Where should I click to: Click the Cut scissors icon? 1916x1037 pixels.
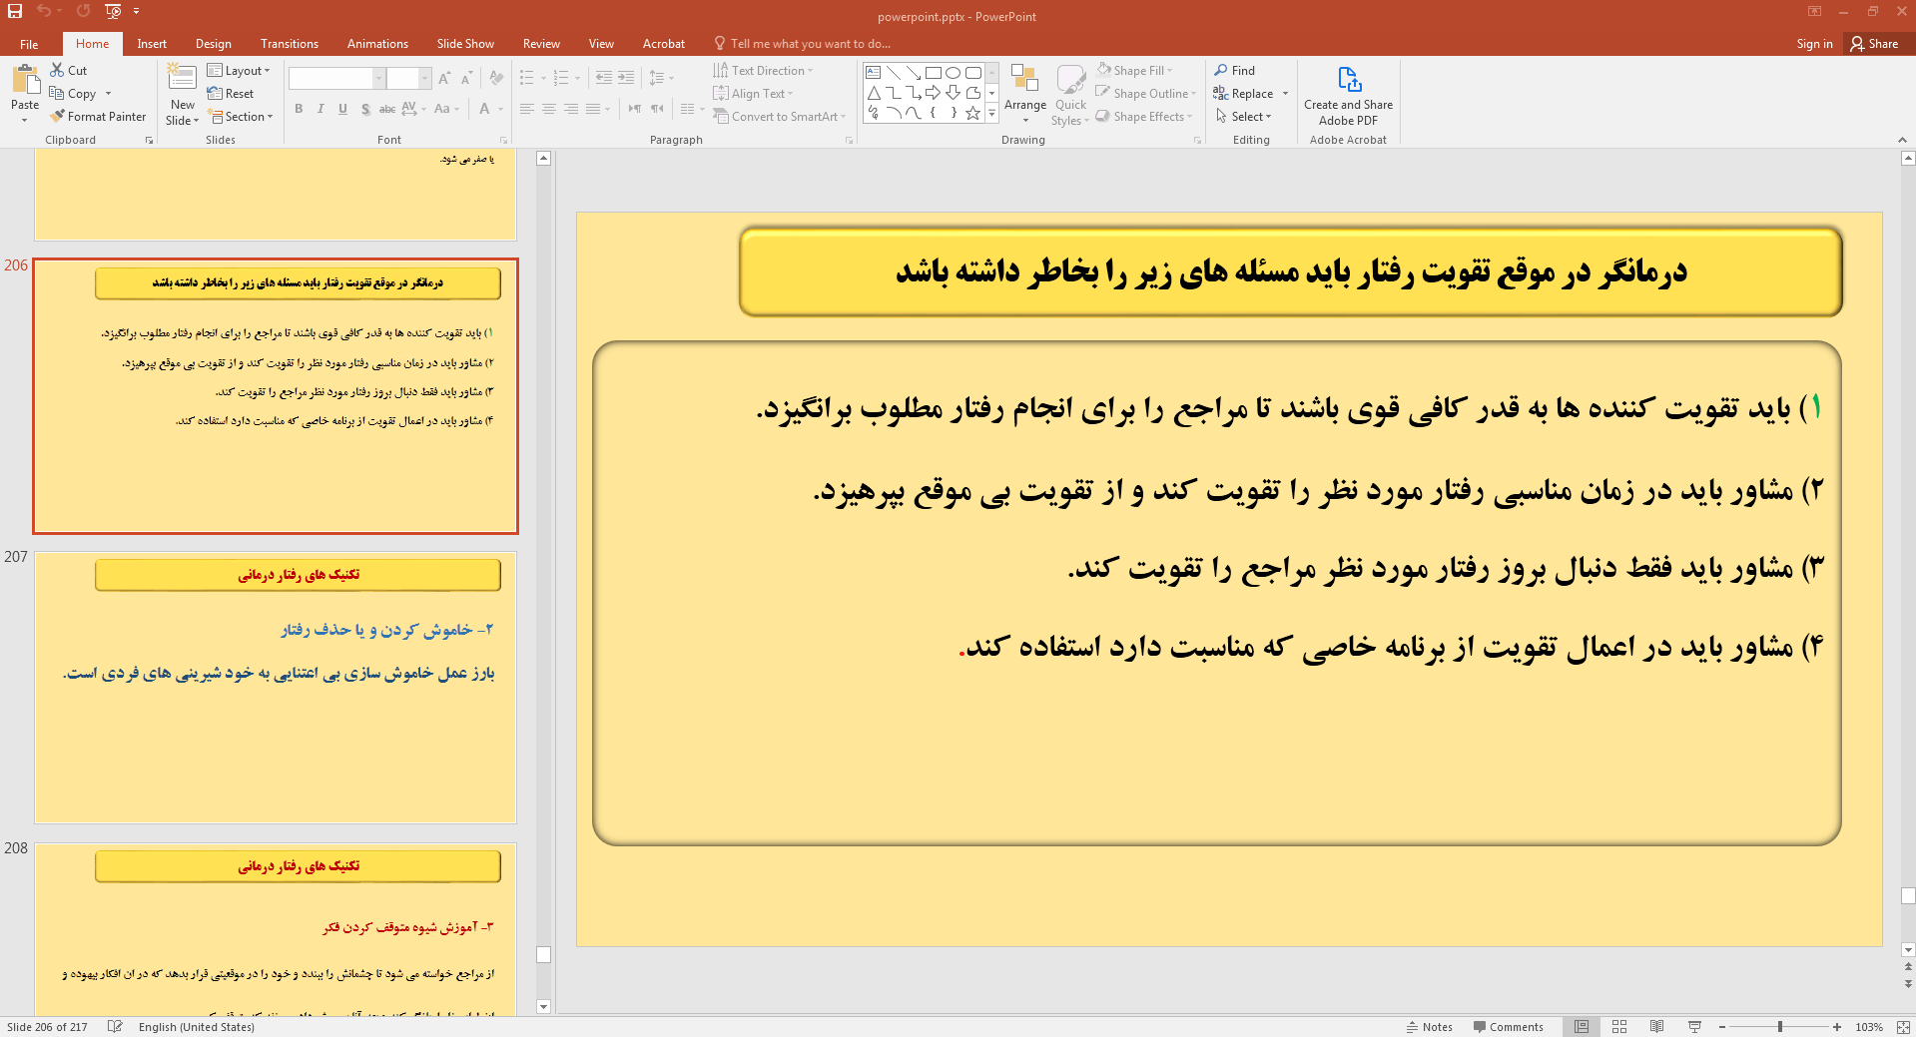(x=58, y=70)
